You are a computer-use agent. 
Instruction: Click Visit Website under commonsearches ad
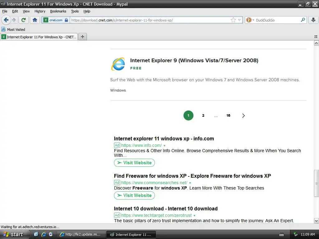click(134, 195)
